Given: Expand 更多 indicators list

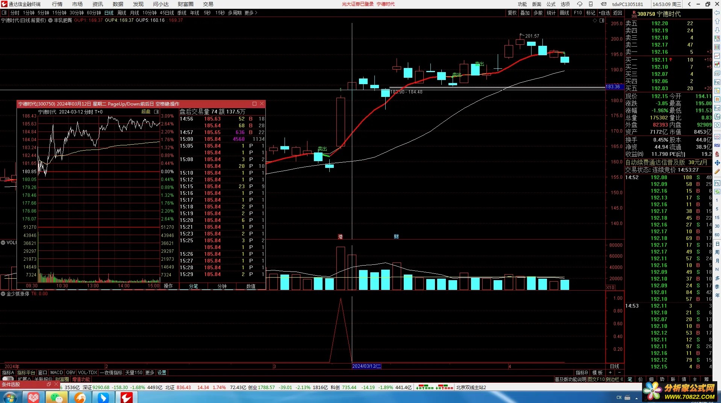Looking at the screenshot, I should [x=150, y=373].
